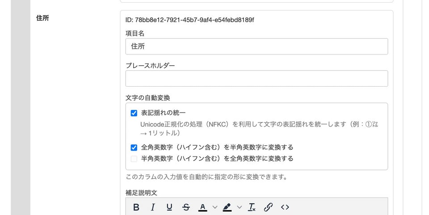Uncheck the 表記揺れの統一 checkbox
The width and height of the screenshot is (429, 215).
134,113
